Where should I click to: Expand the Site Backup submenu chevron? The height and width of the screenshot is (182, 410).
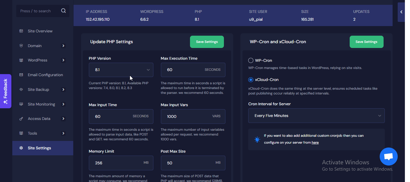click(x=63, y=89)
